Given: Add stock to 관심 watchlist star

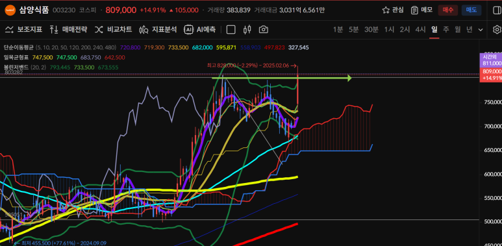Looking at the screenshot, I should [x=393, y=10].
